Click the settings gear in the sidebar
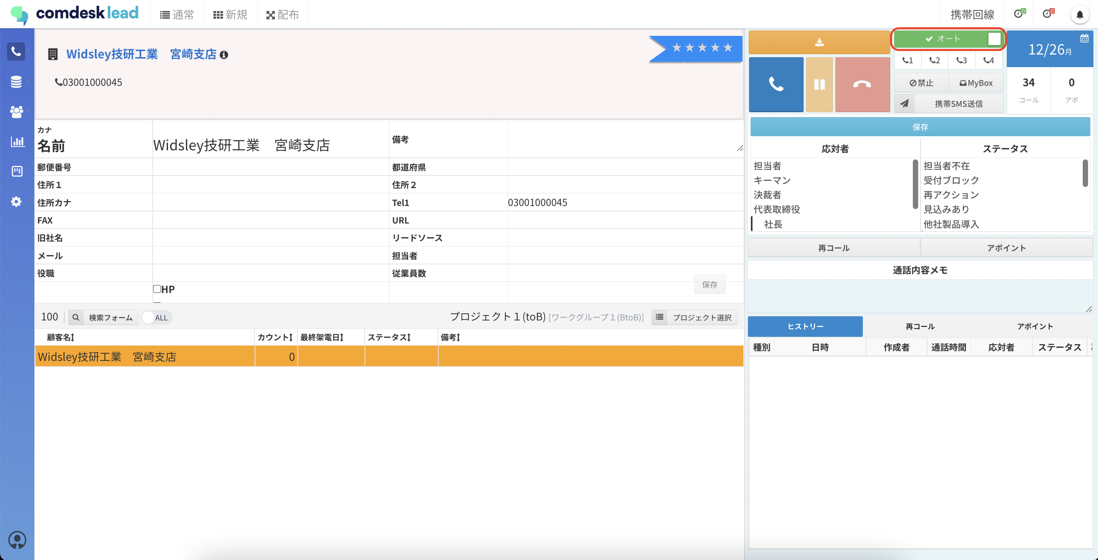 [16, 201]
